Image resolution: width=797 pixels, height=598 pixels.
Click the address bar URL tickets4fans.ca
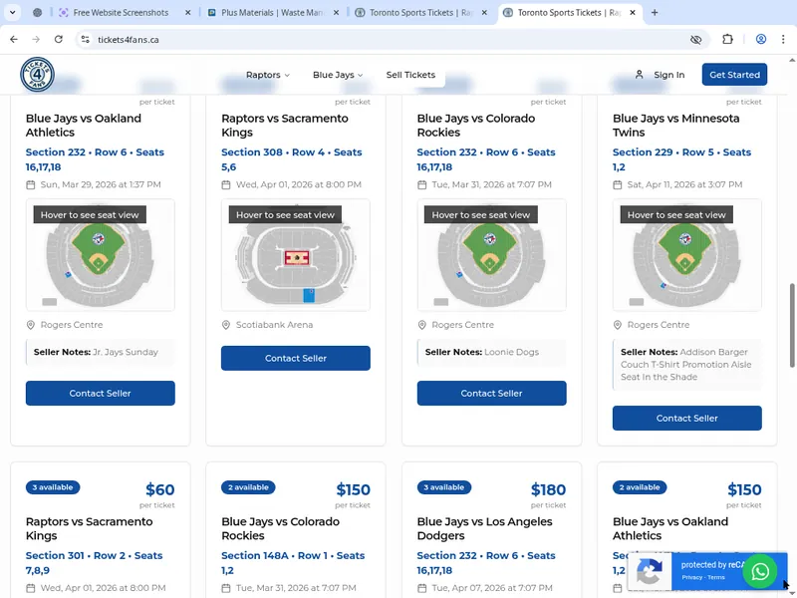(x=129, y=40)
